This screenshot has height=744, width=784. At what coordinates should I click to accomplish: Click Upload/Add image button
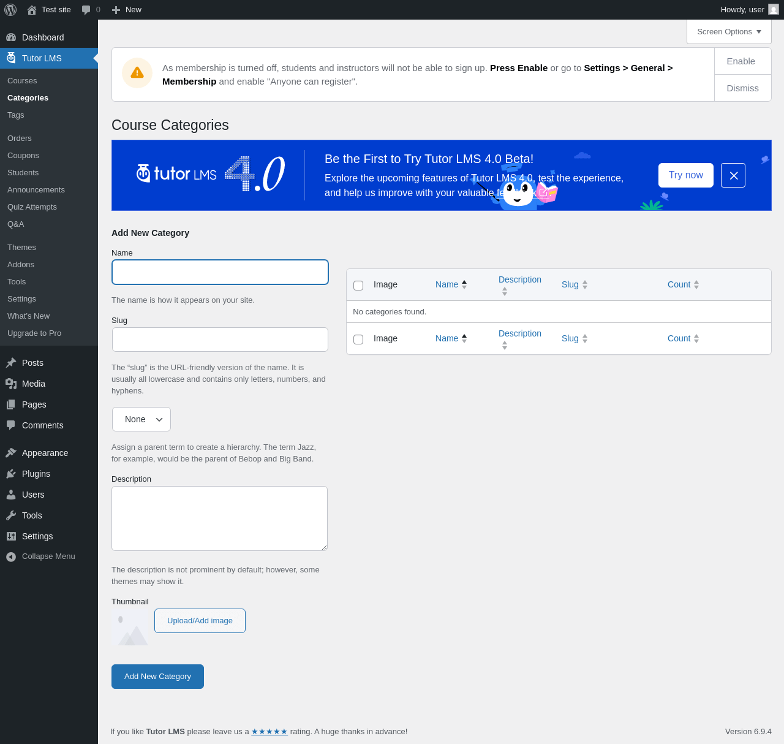click(x=200, y=621)
